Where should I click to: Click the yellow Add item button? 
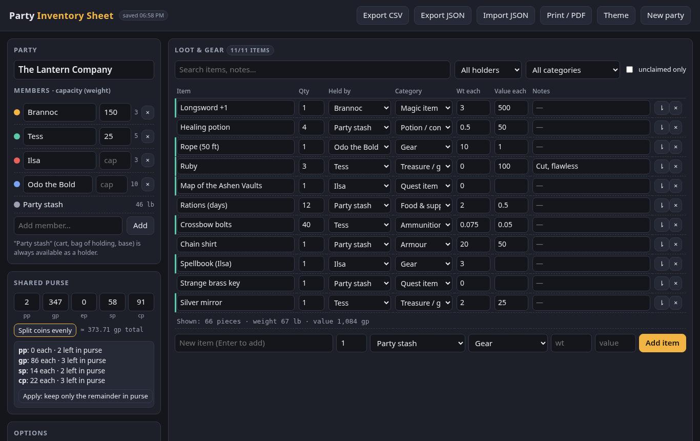(663, 343)
